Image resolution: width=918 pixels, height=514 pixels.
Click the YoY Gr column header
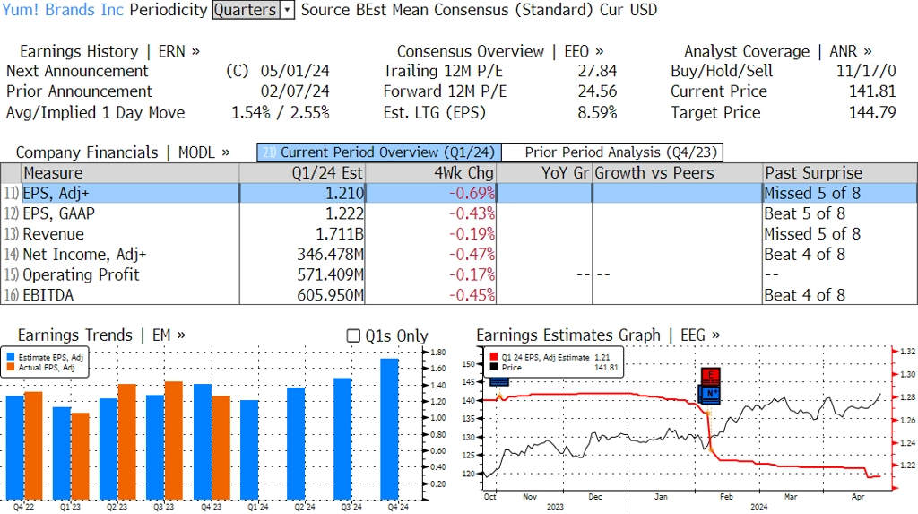[544, 173]
